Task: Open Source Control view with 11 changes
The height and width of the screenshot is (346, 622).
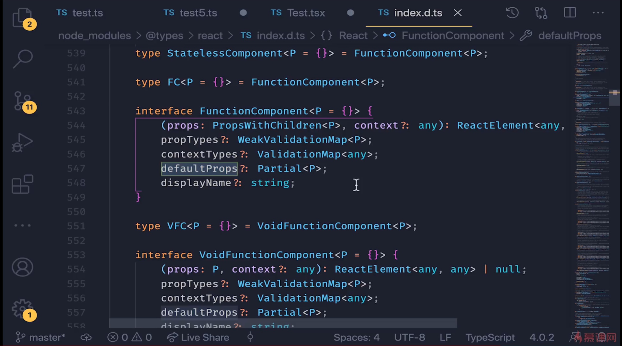Action: 23,101
